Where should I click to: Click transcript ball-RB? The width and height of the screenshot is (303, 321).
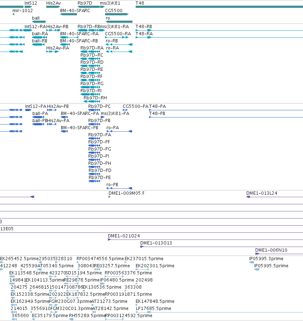(40, 41)
